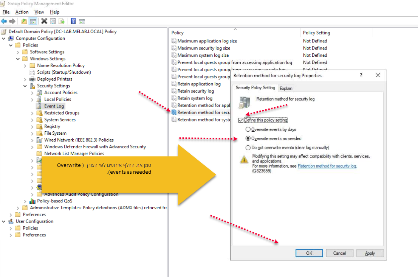Click the black X Delete toolbar icon
418x277 pixels.
(44, 22)
